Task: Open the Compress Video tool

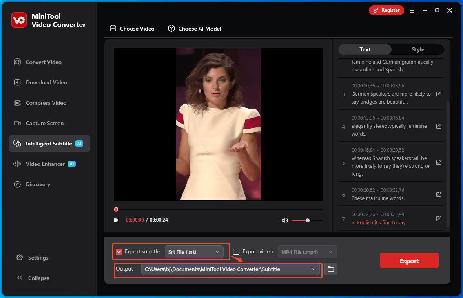Action: [46, 103]
